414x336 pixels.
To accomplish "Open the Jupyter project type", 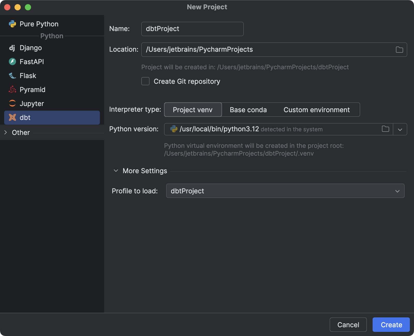I will (12, 103).
